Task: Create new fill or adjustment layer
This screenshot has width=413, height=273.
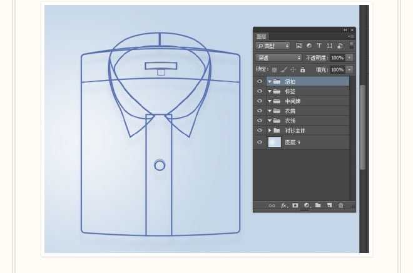Action: (307, 205)
